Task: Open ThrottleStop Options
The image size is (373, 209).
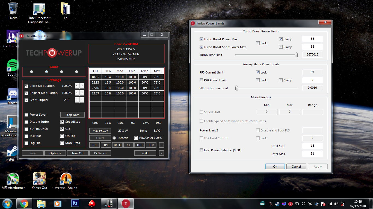Action: click(x=55, y=153)
